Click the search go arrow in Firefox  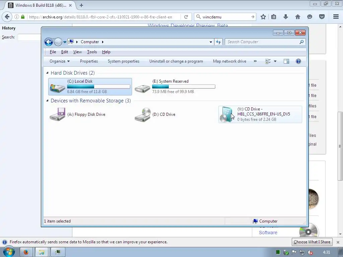point(253,17)
